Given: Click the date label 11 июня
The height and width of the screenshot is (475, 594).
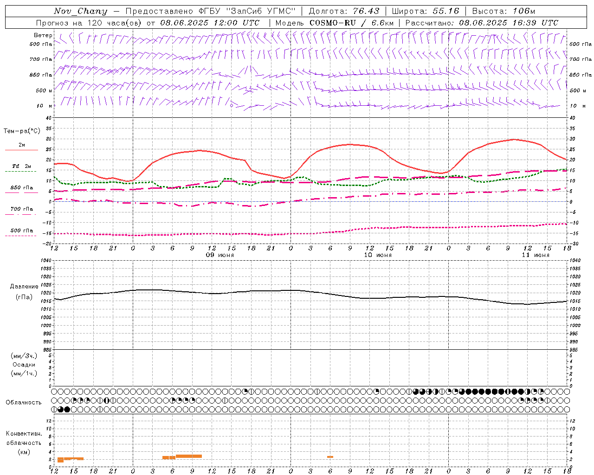Looking at the screenshot, I should (536, 255).
